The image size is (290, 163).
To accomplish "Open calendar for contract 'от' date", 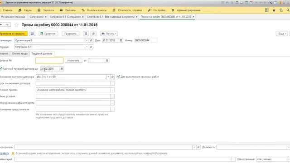I will (x=107, y=60).
